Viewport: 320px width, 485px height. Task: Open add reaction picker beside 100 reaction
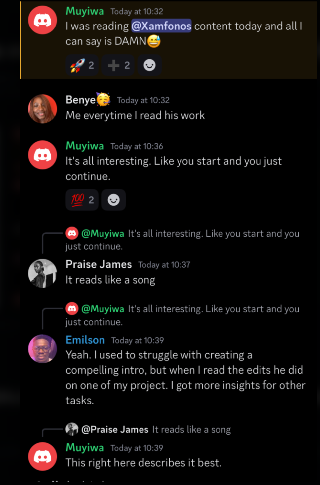113,200
